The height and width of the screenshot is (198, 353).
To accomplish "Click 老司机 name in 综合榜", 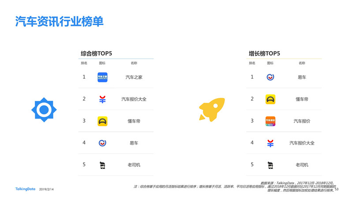I will click(x=134, y=165).
